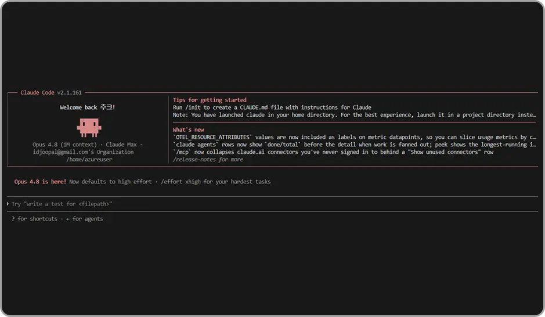The image size is (545, 317).
Task: Click '← for agents' hint
Action: [85, 219]
